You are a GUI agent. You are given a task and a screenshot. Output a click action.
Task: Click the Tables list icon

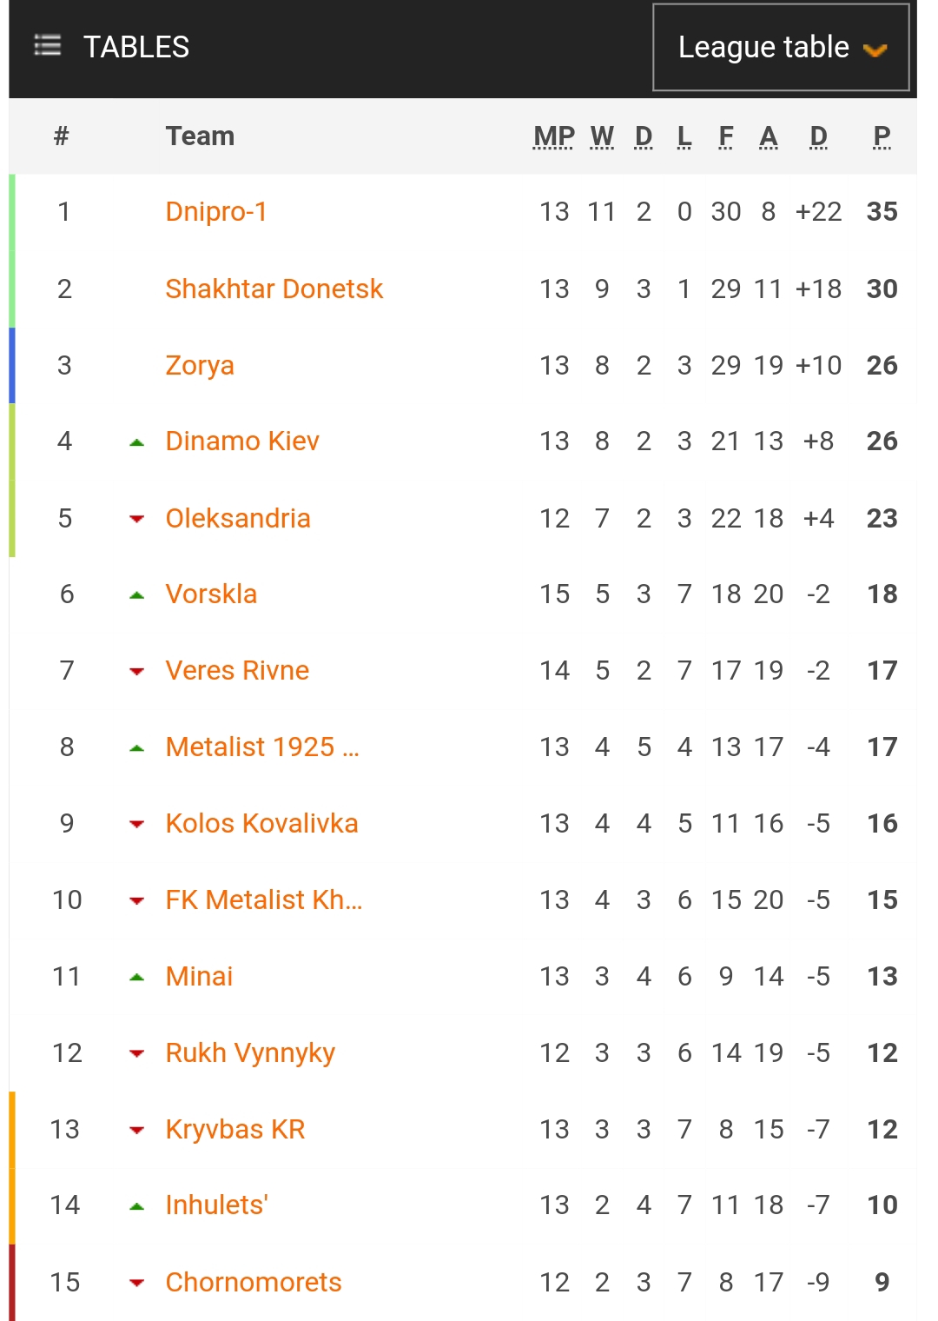pyautogui.click(x=47, y=45)
